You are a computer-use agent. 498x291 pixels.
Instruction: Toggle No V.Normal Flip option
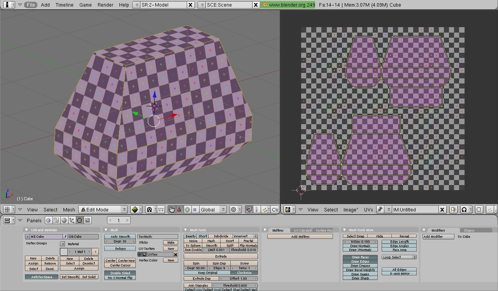click(120, 278)
